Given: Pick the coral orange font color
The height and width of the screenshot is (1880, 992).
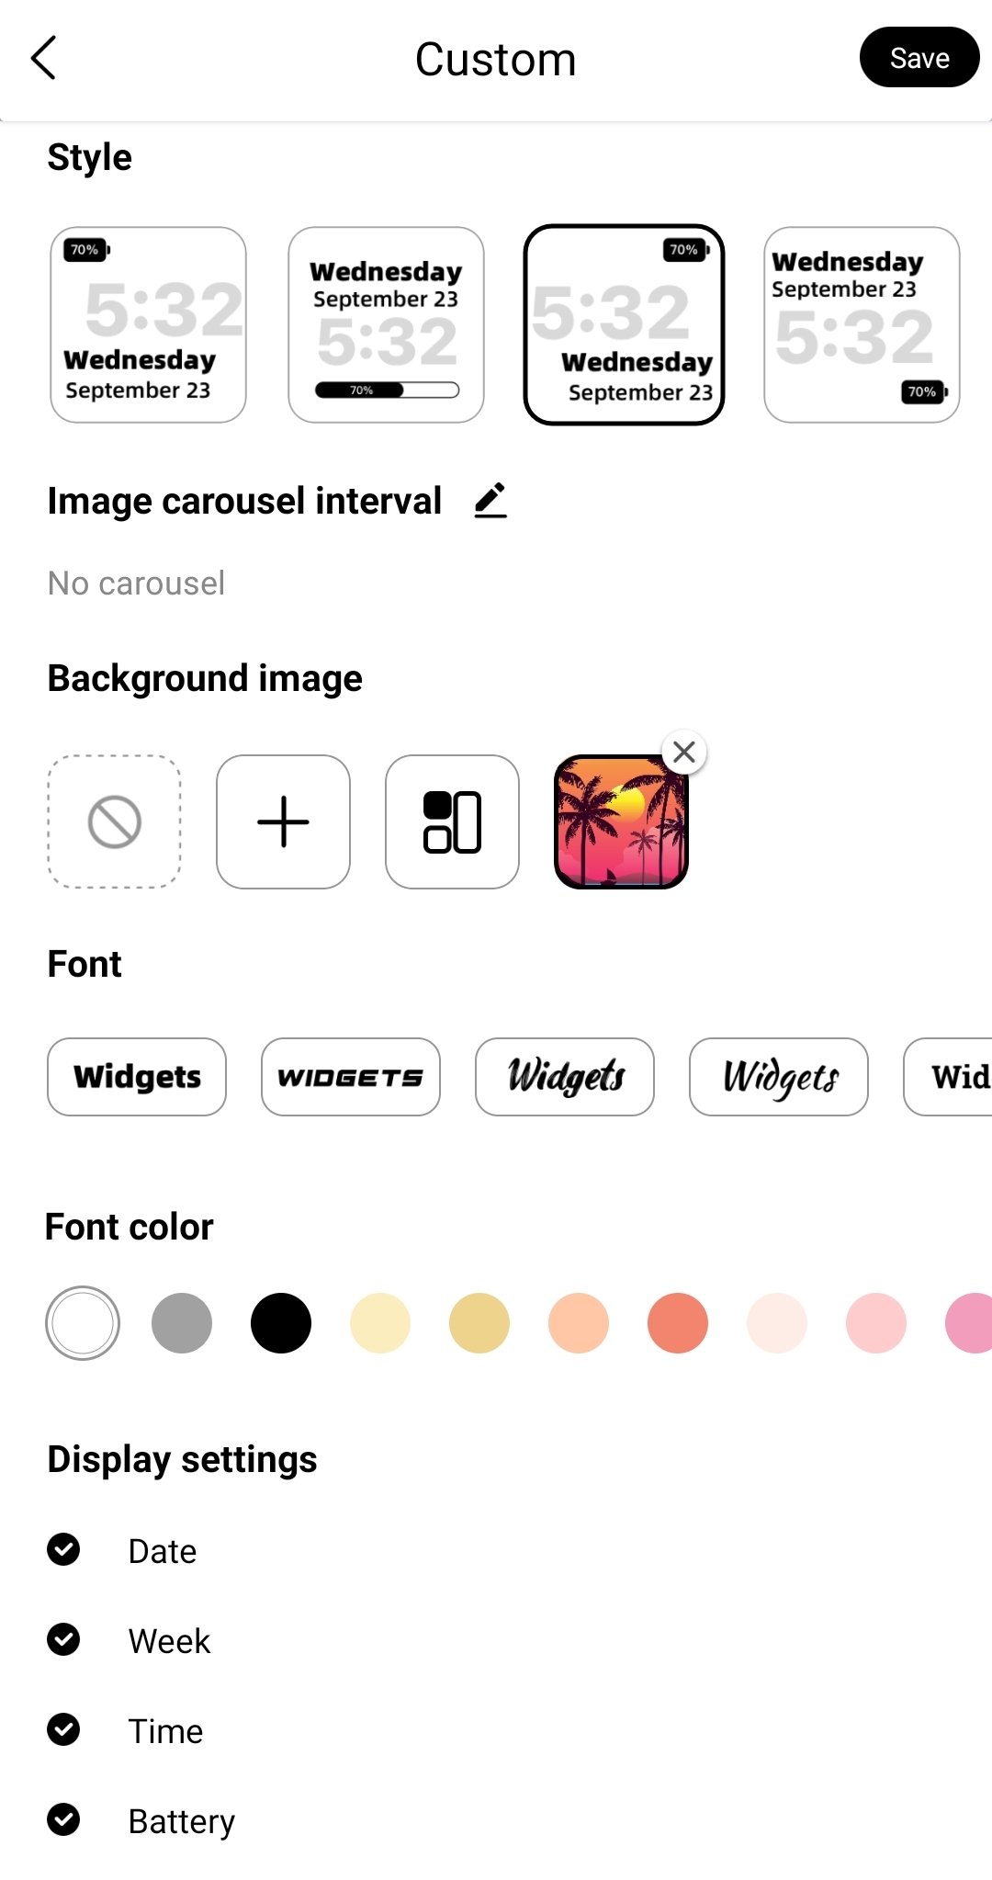Looking at the screenshot, I should [x=678, y=1323].
